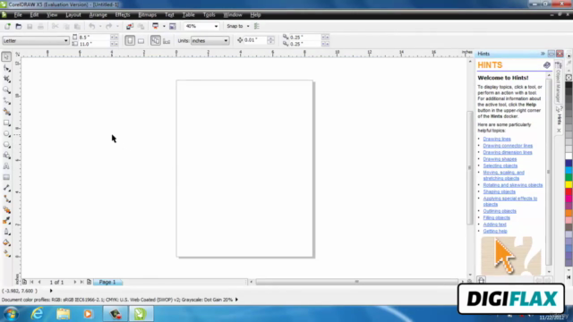Open Filling objects hint link
The width and height of the screenshot is (573, 322).
496,218
